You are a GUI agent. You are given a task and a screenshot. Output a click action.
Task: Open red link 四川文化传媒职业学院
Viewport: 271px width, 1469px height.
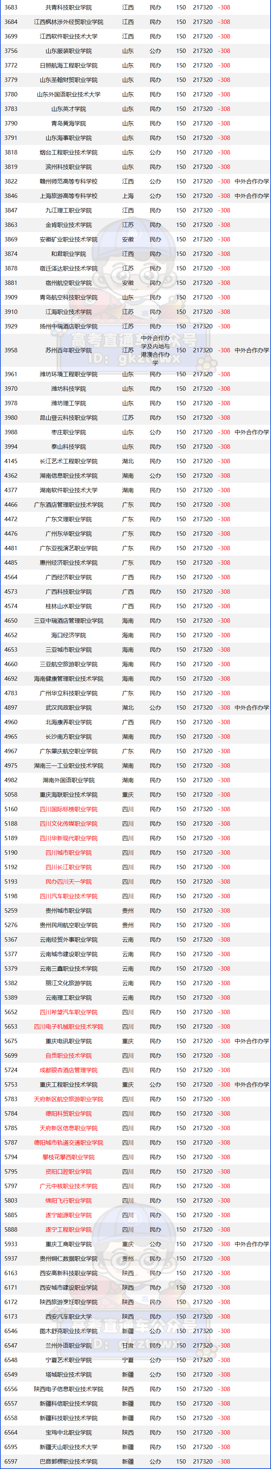[x=68, y=823]
